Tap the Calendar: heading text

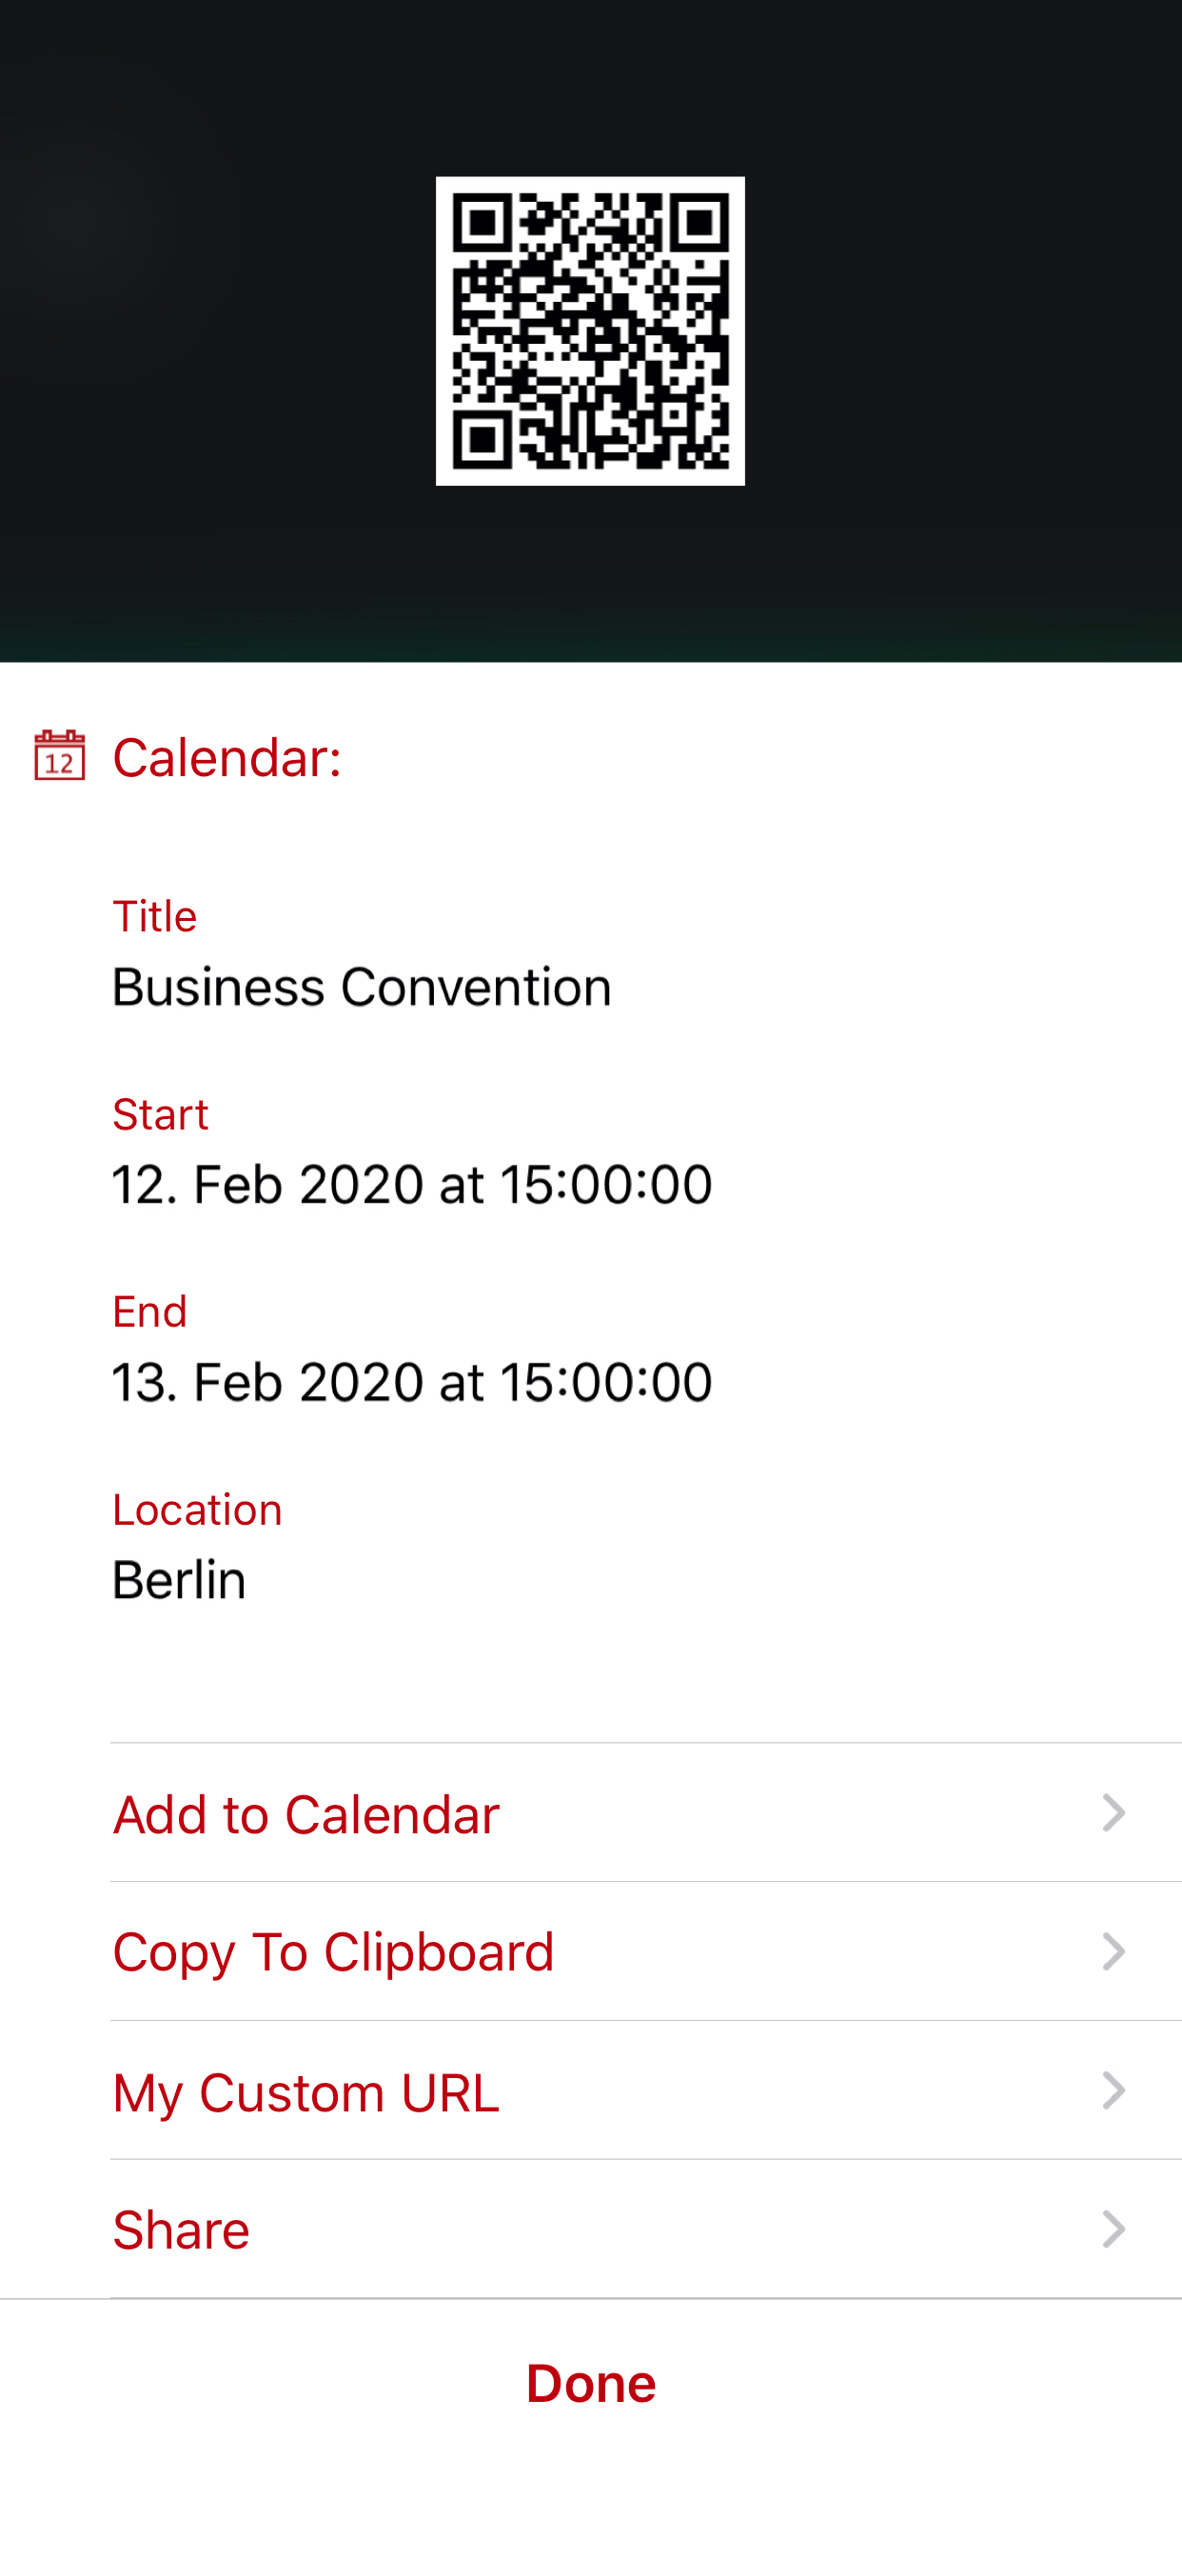[x=227, y=758]
